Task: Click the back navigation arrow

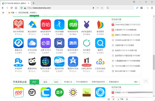Action: 3,8
